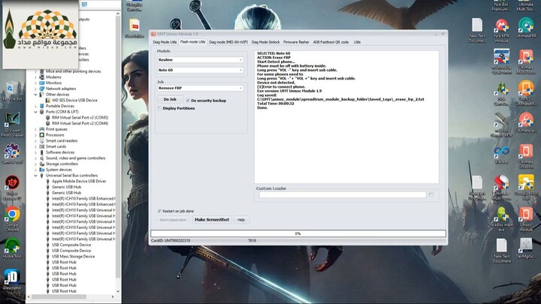This screenshot has height=304, width=541.
Task: Collapse the Ports (COM & LPT) node
Action: pos(35,112)
